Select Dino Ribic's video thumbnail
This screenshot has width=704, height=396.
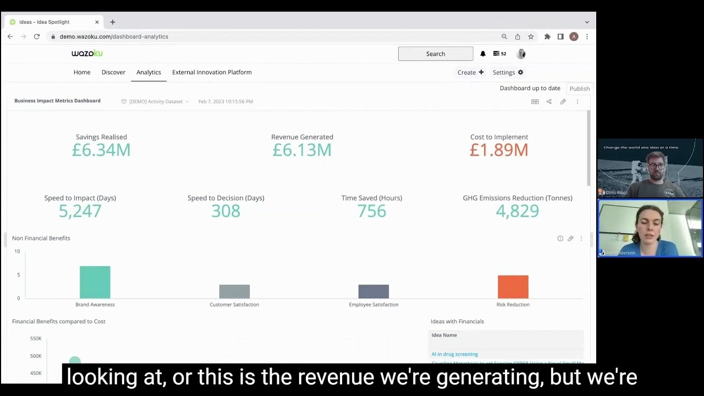[650, 168]
